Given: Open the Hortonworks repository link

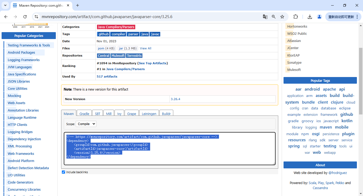Looking at the screenshot, I should pos(297,26).
